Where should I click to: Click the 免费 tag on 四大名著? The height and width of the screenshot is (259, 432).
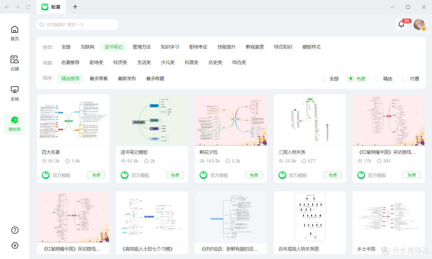tap(96, 175)
